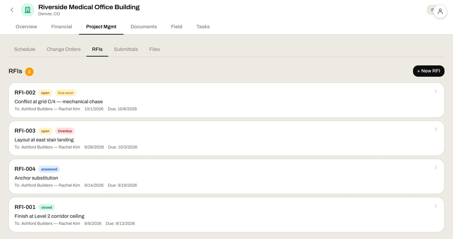Open the Submittals sub-tab

[x=126, y=49]
